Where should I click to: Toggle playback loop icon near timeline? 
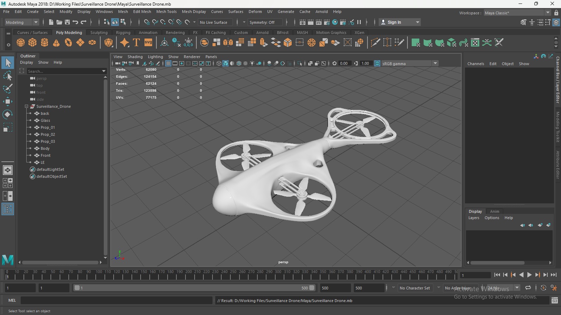[528, 288]
